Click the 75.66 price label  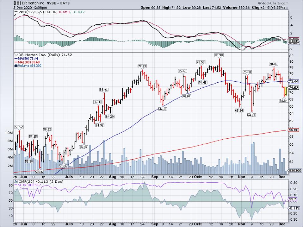[182, 71]
